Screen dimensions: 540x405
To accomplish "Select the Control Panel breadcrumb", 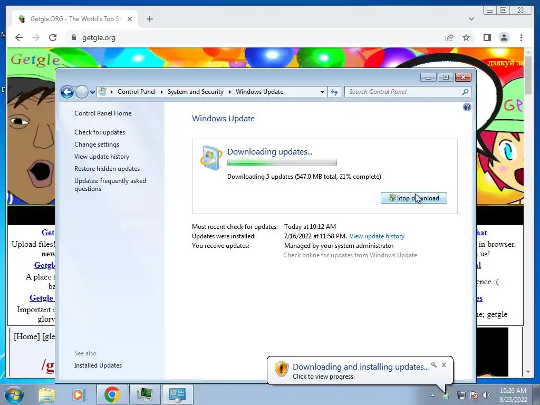I will pos(137,92).
